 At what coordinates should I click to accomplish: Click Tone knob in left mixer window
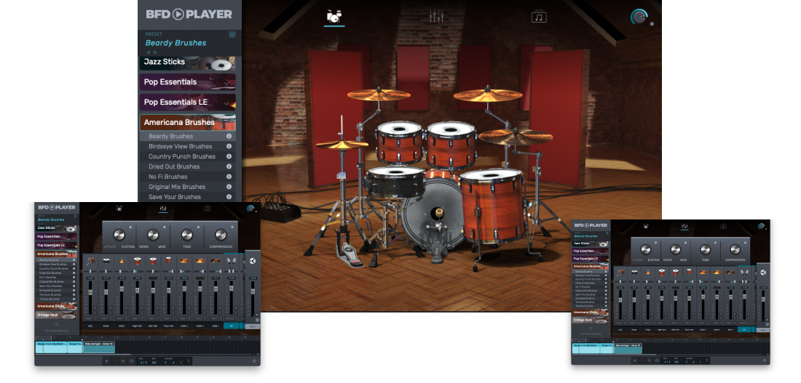tap(187, 235)
